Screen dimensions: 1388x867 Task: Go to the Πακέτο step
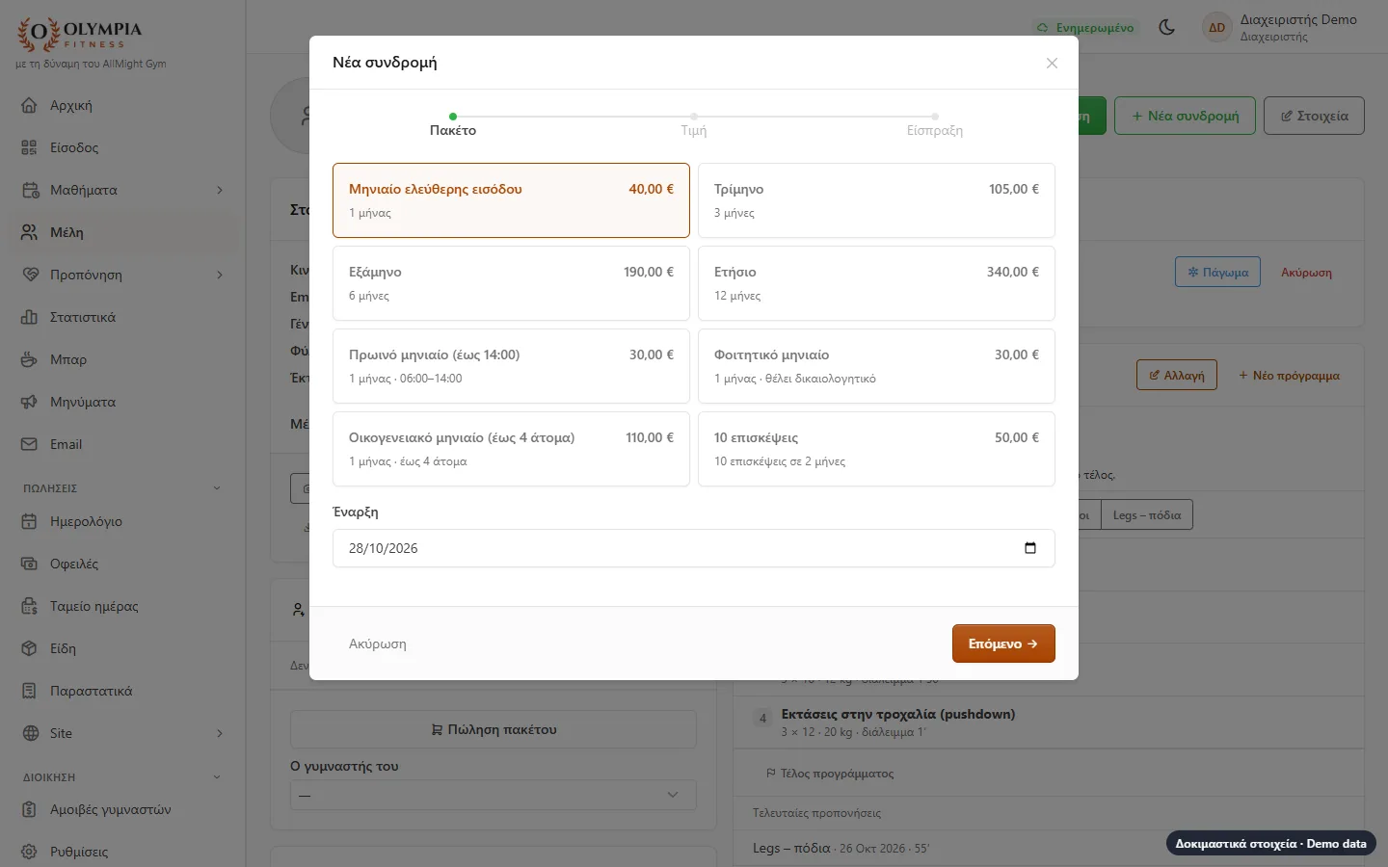coord(453,125)
